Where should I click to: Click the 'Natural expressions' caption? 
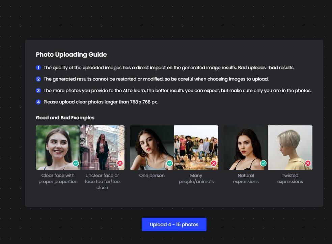point(246,179)
